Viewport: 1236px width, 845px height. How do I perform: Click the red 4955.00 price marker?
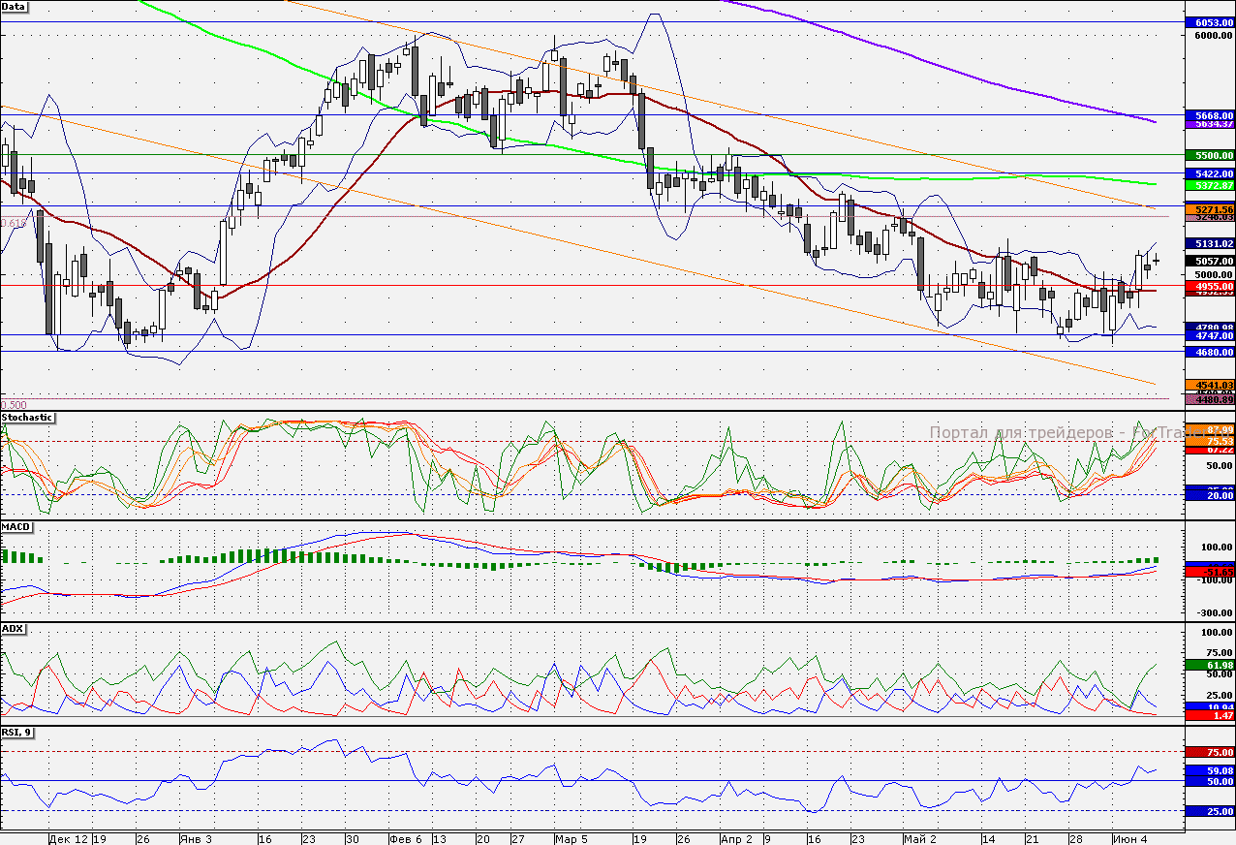pos(1210,287)
